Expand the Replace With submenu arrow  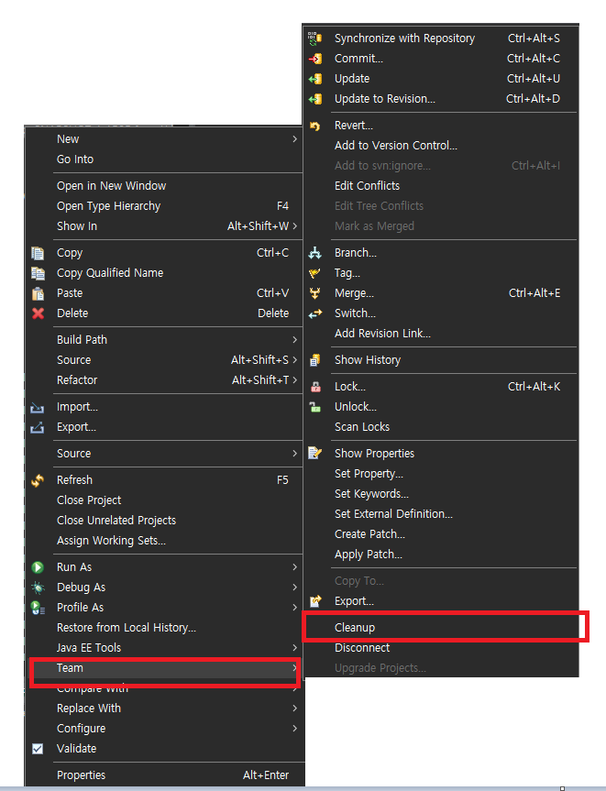pyautogui.click(x=294, y=709)
